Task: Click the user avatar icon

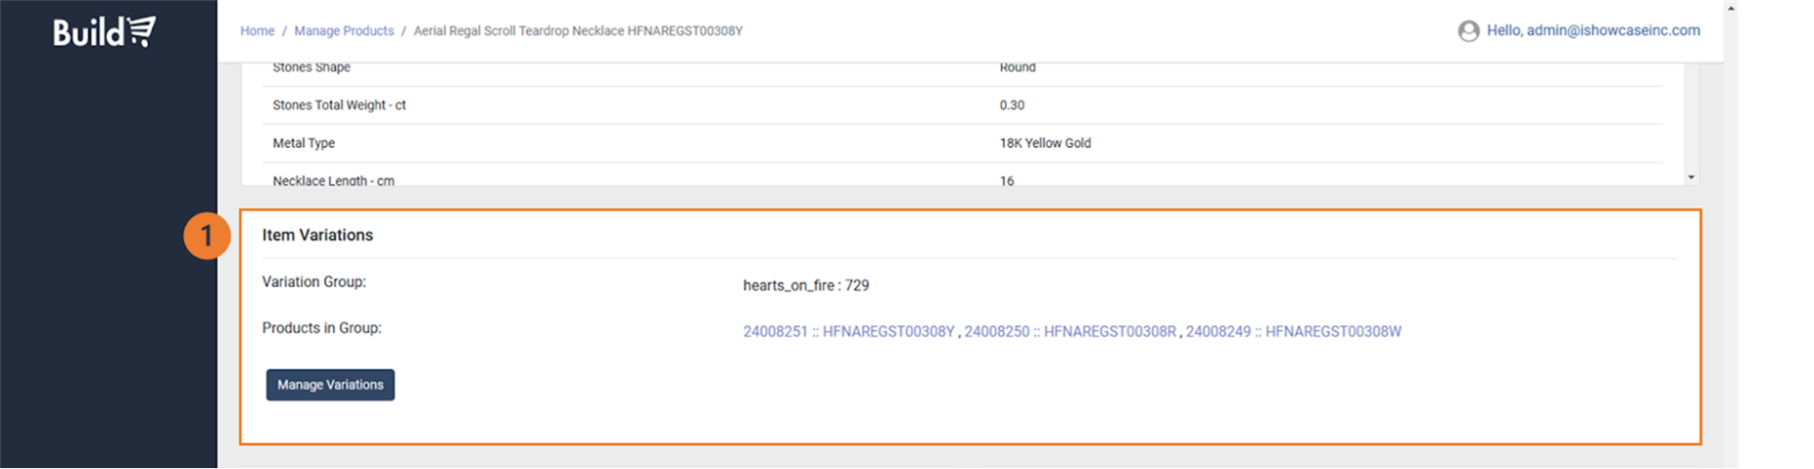Action: pos(1468,32)
